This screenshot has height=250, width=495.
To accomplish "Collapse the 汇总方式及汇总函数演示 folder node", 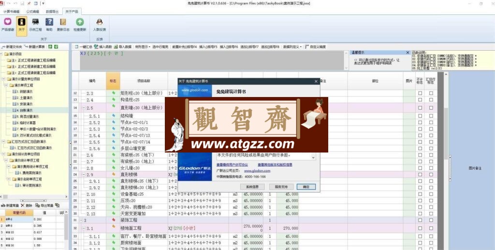I will pos(4,141).
